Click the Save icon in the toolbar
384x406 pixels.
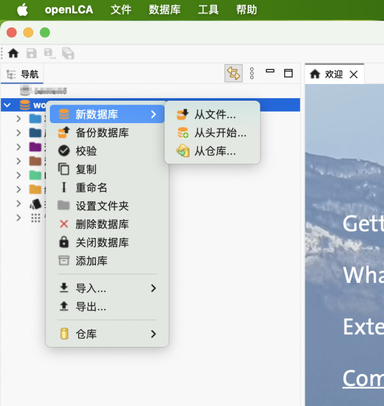tap(31, 54)
